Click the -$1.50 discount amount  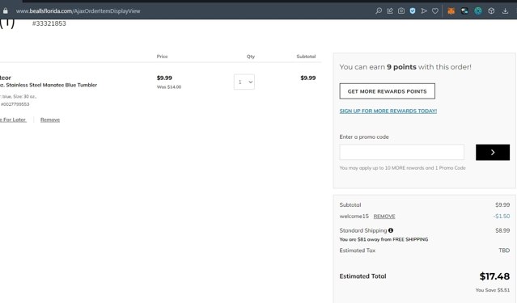pos(502,216)
